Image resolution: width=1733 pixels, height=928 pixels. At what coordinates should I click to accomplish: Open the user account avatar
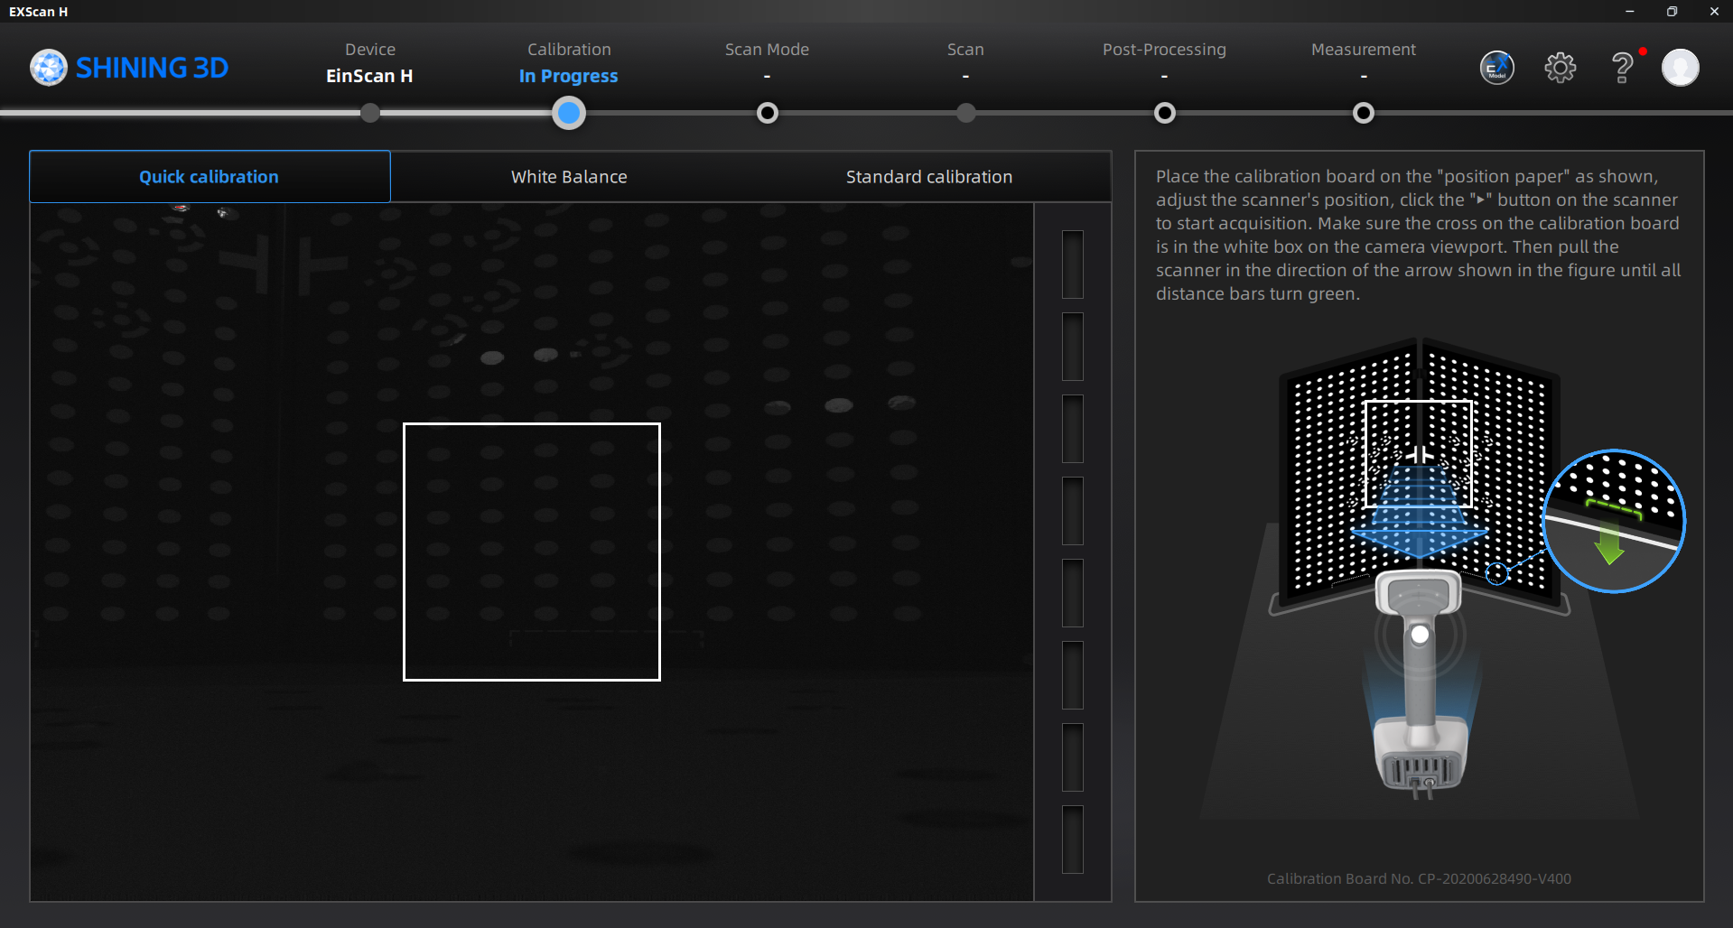pyautogui.click(x=1680, y=68)
